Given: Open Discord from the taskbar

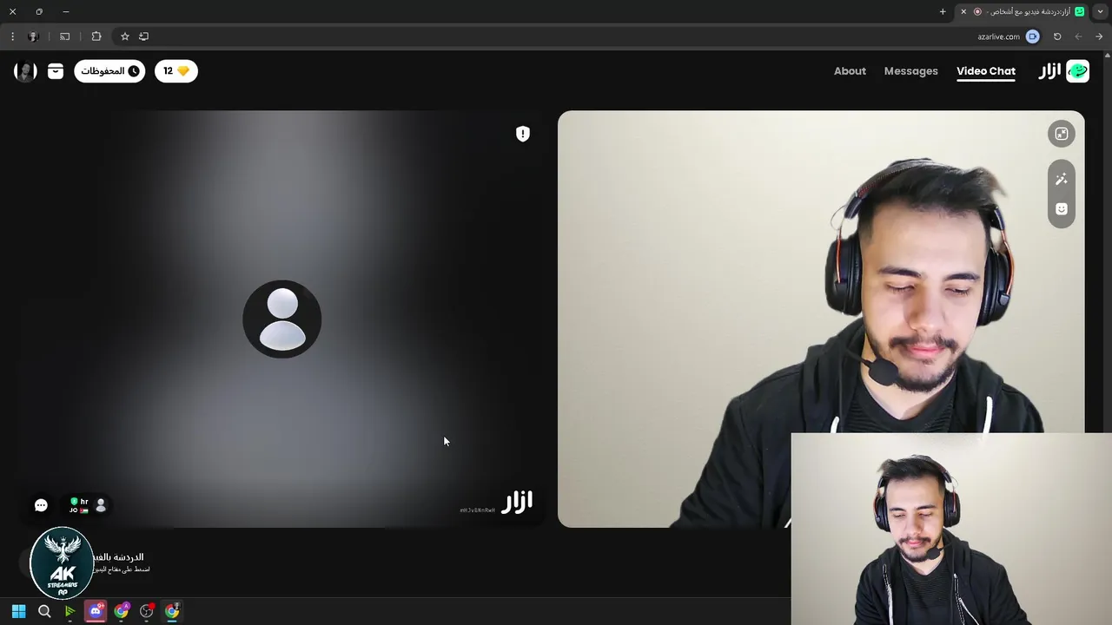Looking at the screenshot, I should (x=96, y=611).
